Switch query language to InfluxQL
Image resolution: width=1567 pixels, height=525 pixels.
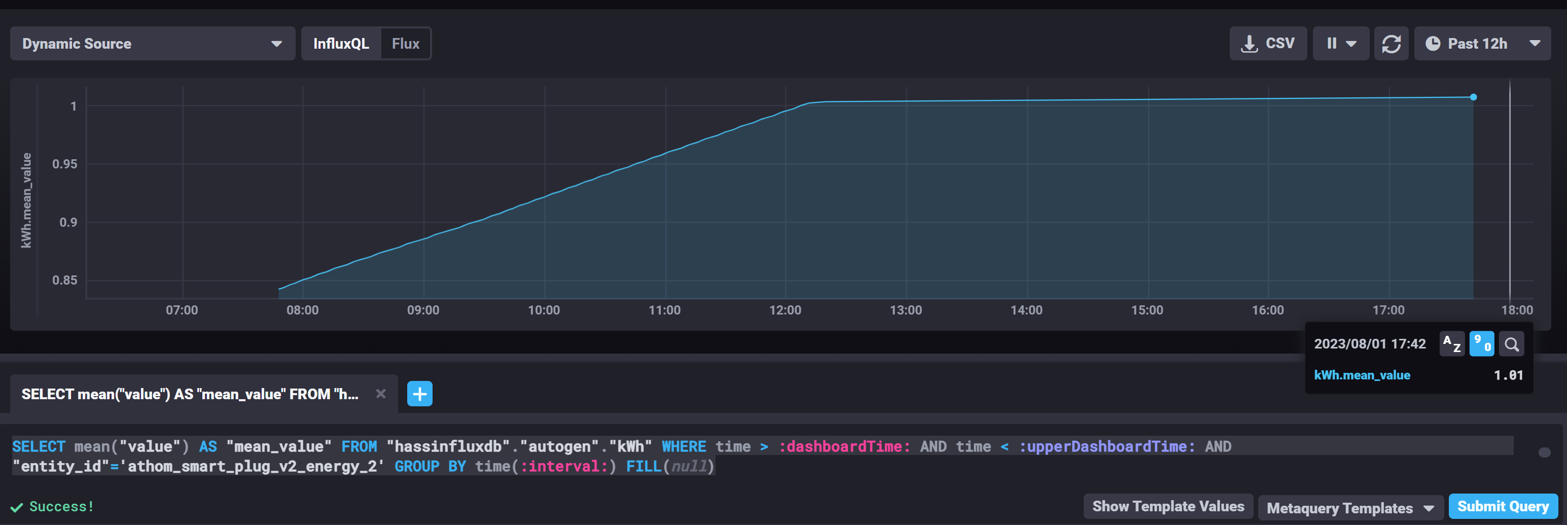(x=341, y=43)
